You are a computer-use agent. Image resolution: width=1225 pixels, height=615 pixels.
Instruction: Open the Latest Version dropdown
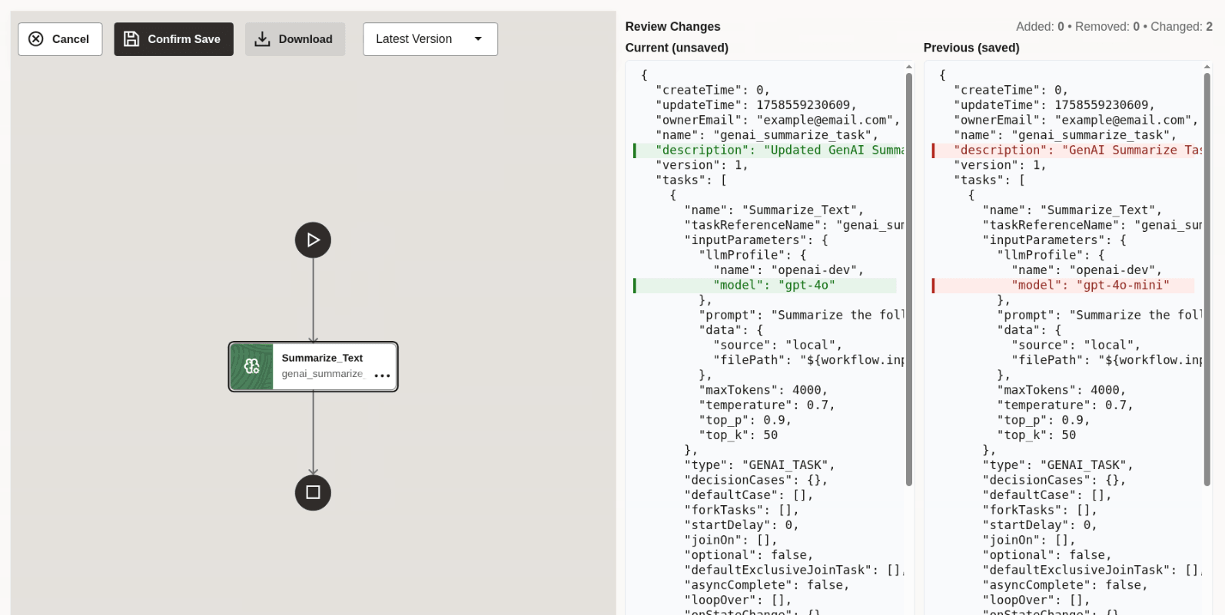coord(430,39)
